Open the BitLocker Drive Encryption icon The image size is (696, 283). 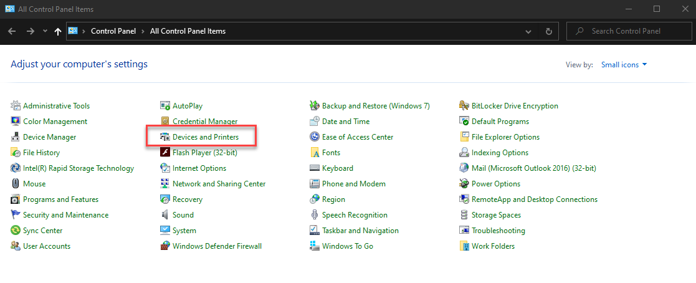464,106
